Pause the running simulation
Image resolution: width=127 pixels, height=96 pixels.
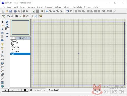pos(18,90)
